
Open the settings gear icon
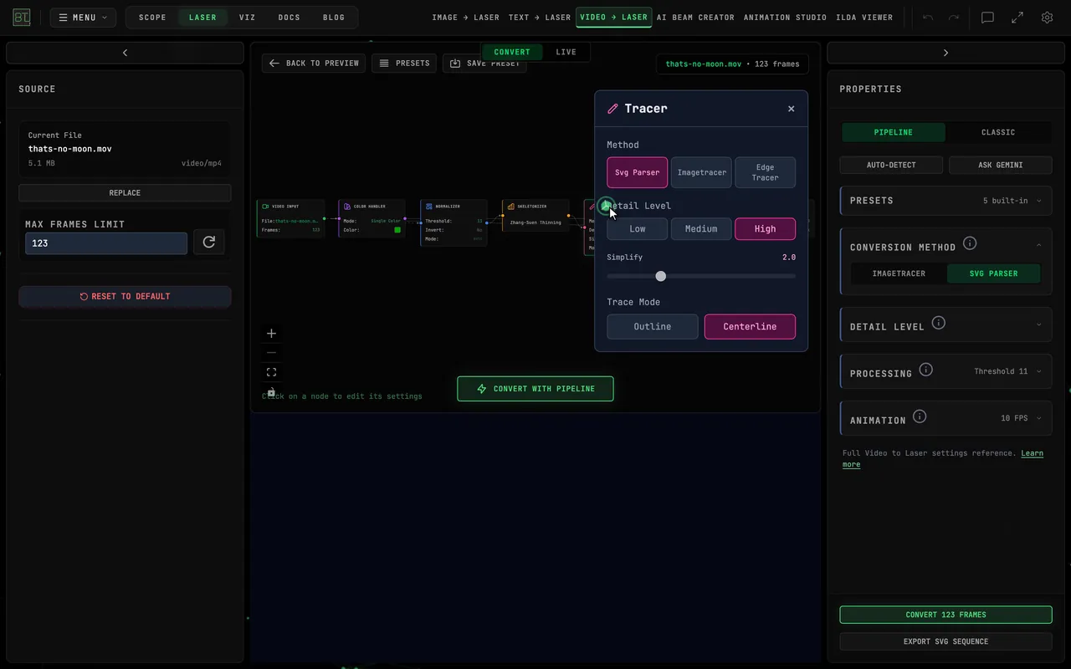point(1047,18)
